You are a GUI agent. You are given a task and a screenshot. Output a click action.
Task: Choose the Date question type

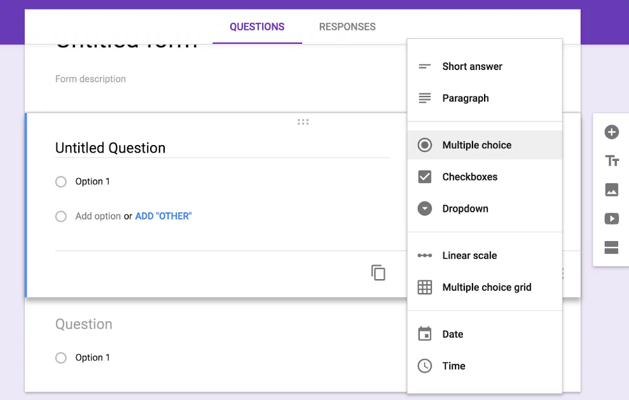point(452,334)
